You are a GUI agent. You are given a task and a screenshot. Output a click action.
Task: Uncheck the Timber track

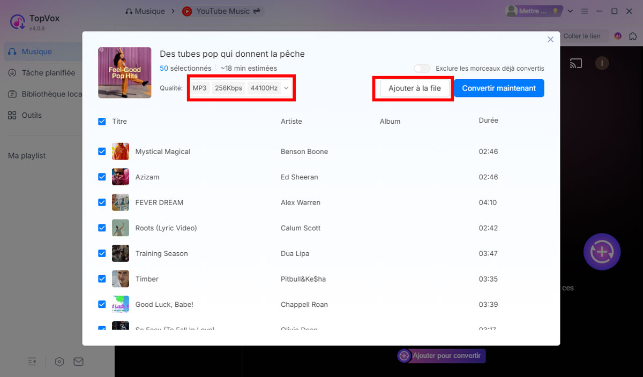point(102,278)
